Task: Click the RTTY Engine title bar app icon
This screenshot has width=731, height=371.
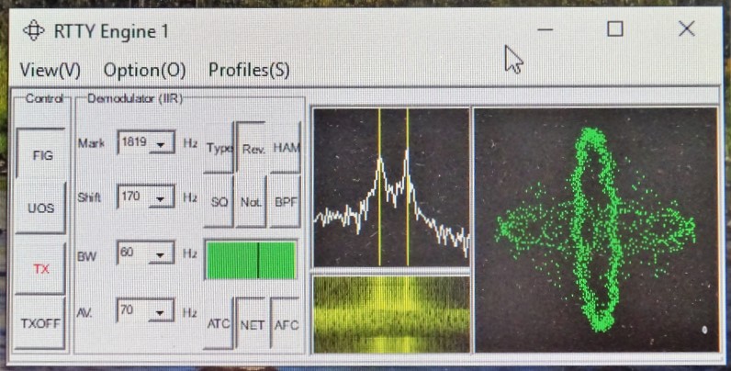Action: click(33, 30)
